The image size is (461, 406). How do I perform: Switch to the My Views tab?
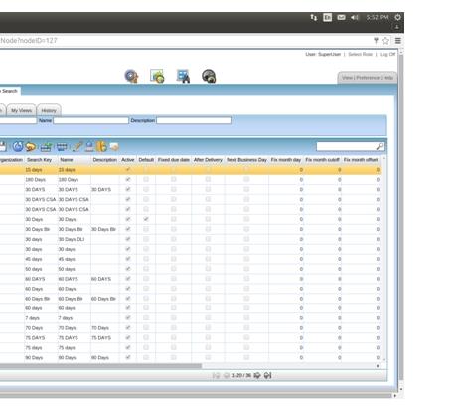(x=21, y=110)
